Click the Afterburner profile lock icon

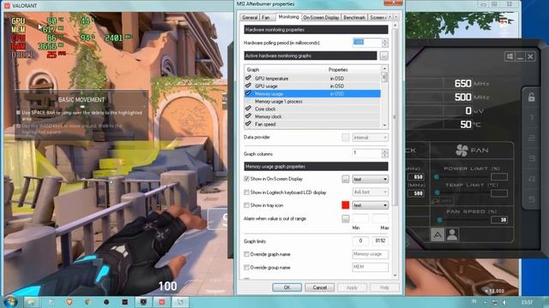click(x=531, y=98)
